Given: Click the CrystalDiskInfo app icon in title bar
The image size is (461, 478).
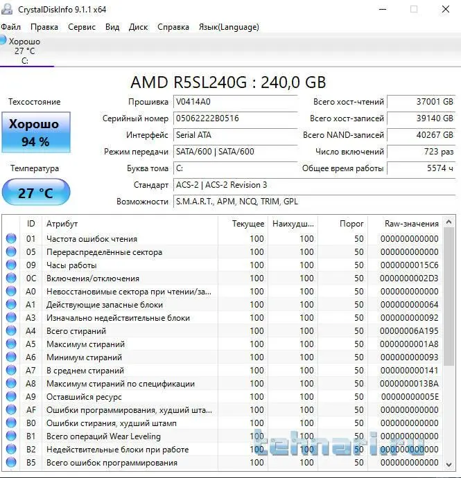Looking at the screenshot, I should click(7, 9).
